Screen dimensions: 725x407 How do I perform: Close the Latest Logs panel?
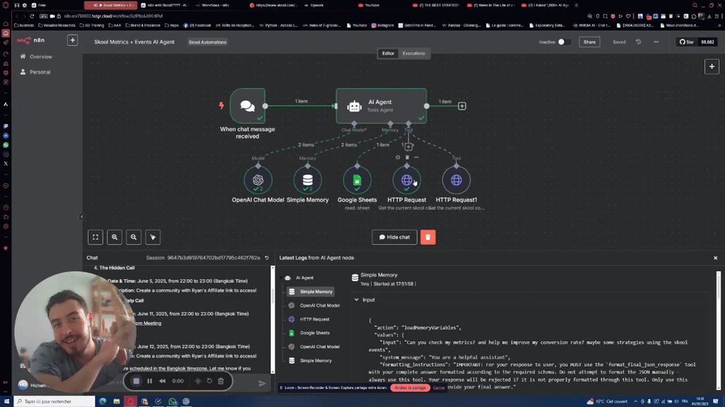[x=715, y=258]
